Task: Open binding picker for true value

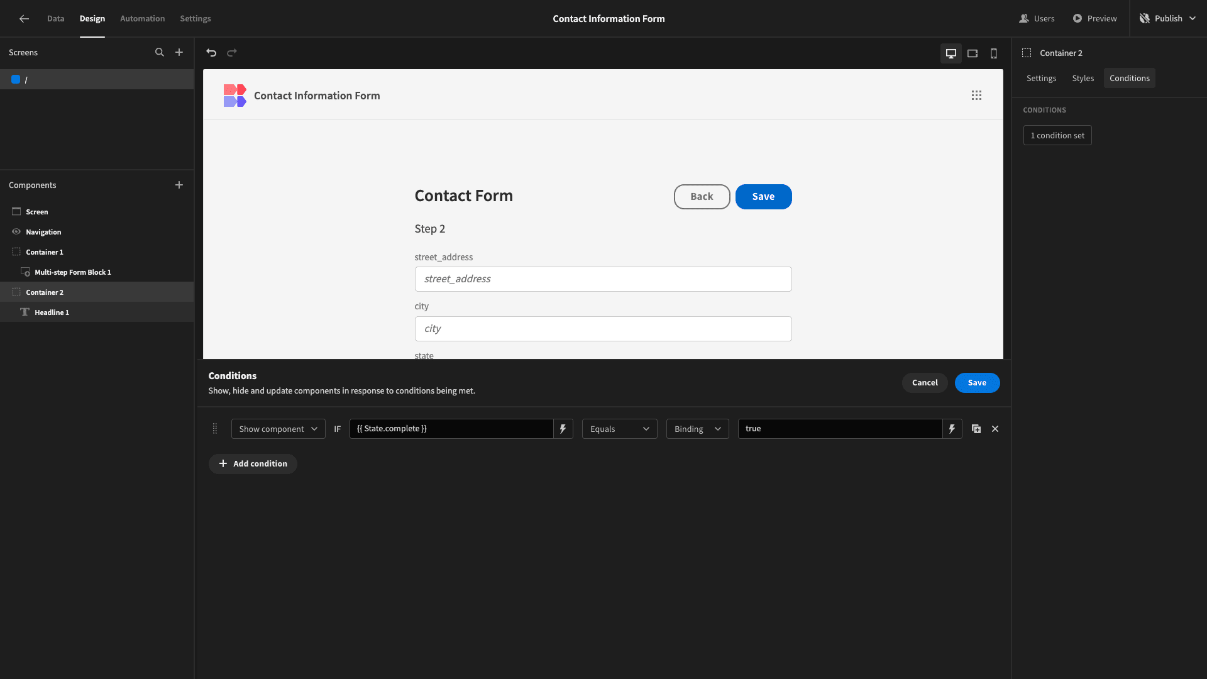Action: pos(952,429)
